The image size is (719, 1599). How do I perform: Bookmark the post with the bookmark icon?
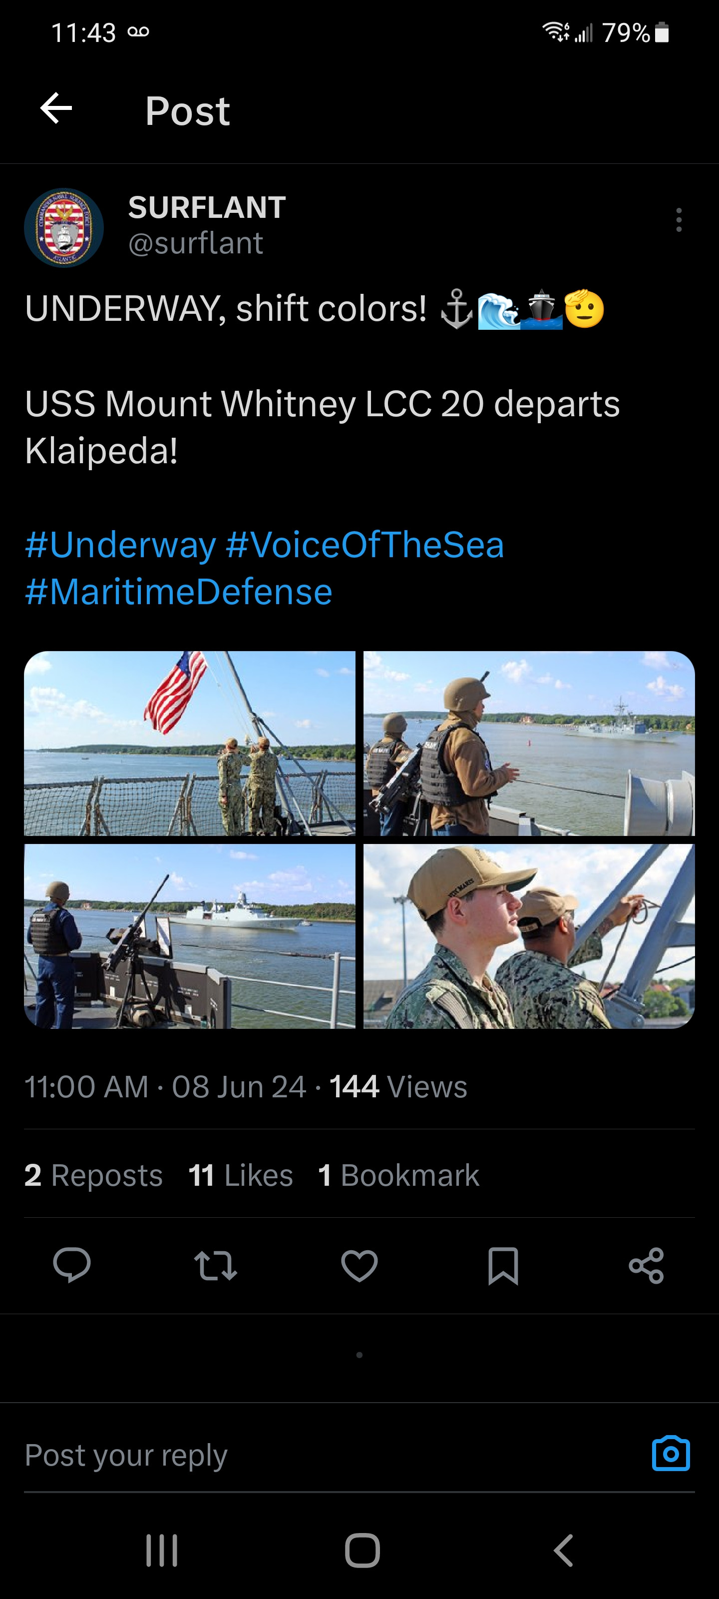pos(503,1266)
